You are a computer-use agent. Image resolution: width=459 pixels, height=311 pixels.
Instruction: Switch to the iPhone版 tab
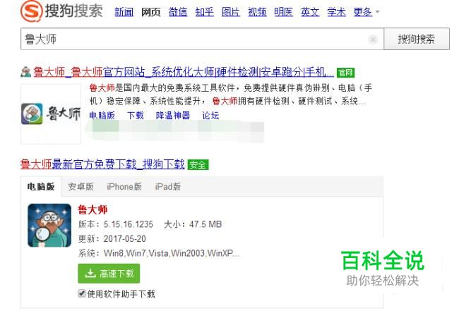pyautogui.click(x=124, y=186)
